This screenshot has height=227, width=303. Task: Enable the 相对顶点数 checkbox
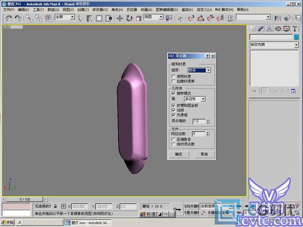click(173, 144)
